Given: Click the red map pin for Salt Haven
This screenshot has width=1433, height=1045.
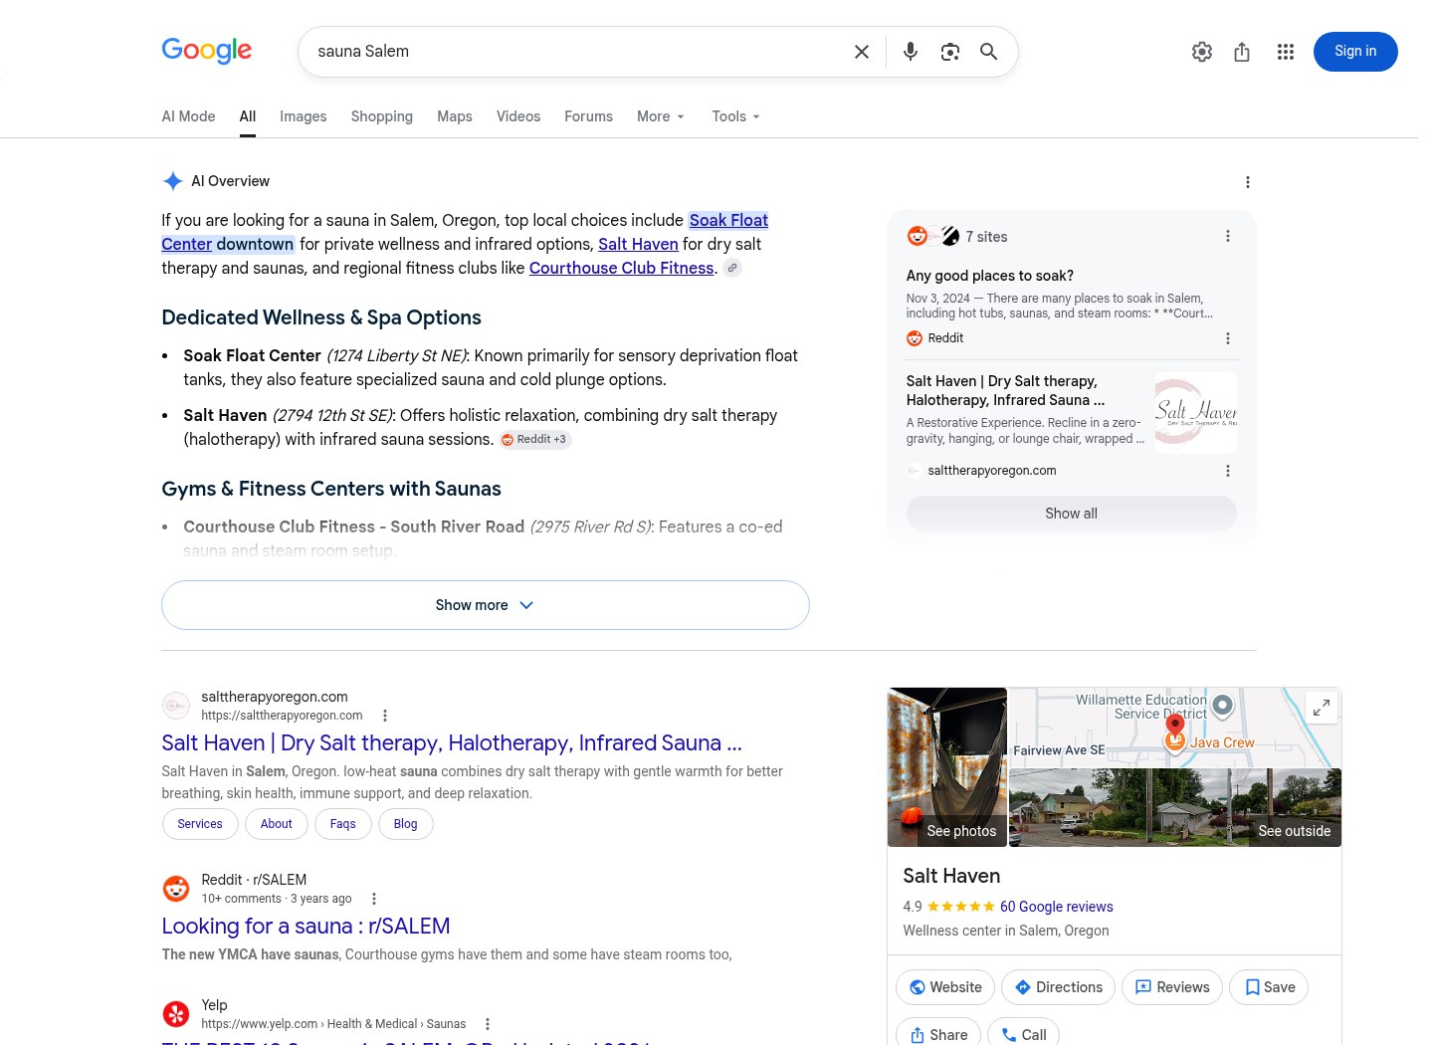Looking at the screenshot, I should (1175, 725).
